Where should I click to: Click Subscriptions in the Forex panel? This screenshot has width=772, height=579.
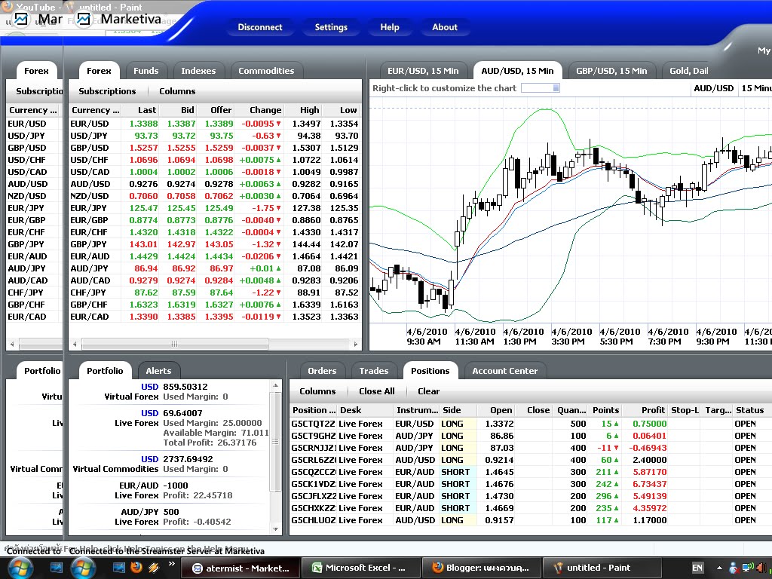click(x=107, y=91)
